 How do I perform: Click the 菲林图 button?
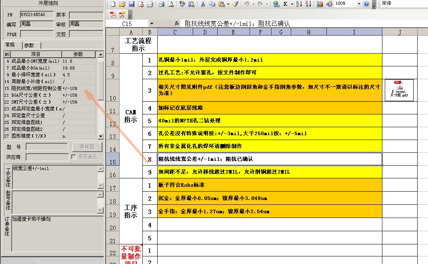coord(87,147)
